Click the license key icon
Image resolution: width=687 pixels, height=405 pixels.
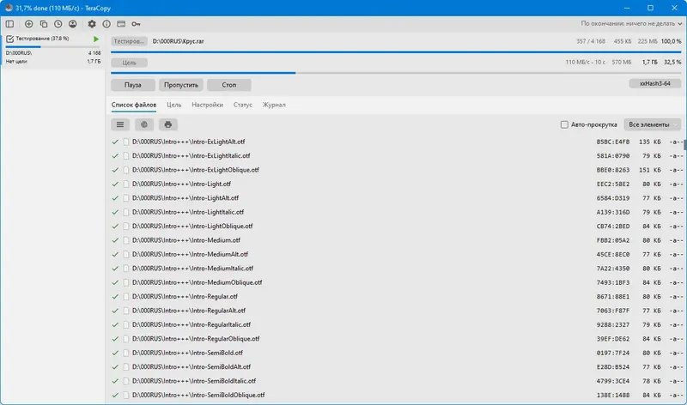(137, 24)
